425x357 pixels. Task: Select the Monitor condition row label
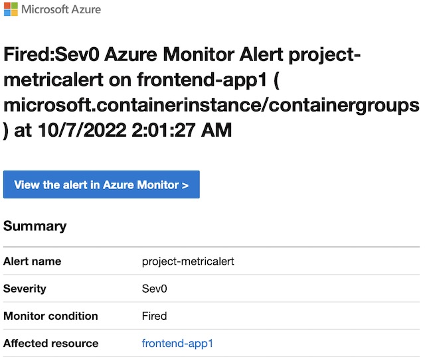(50, 316)
